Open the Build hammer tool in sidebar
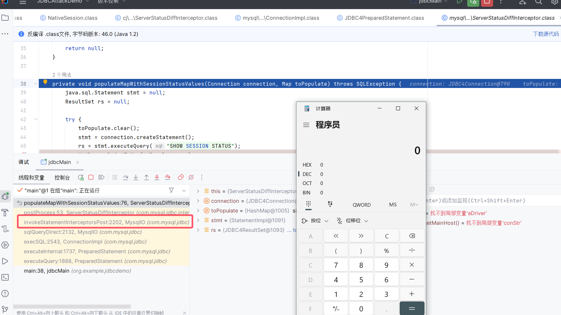 (5, 212)
